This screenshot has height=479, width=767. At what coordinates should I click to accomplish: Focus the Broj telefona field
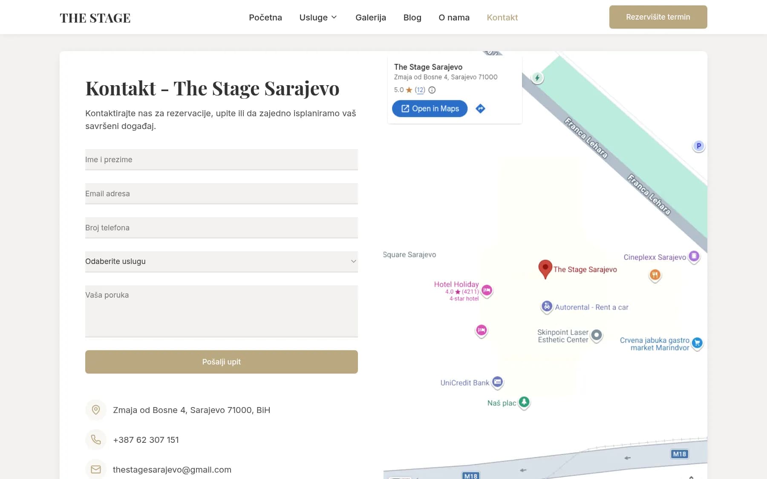(222, 228)
